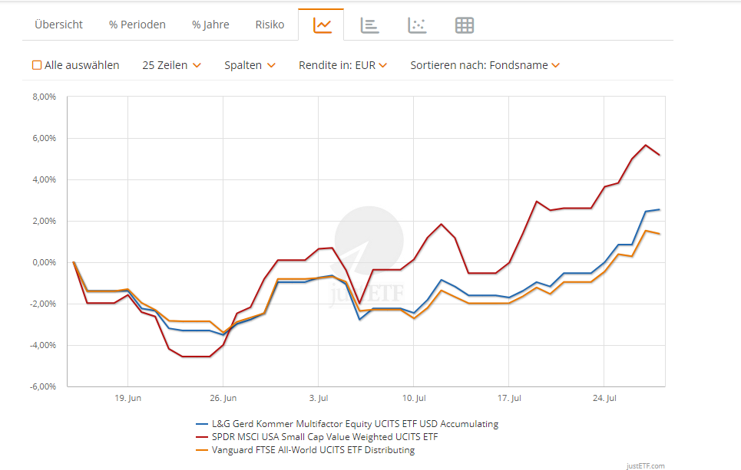Open the '% Perioden' tab

click(137, 25)
